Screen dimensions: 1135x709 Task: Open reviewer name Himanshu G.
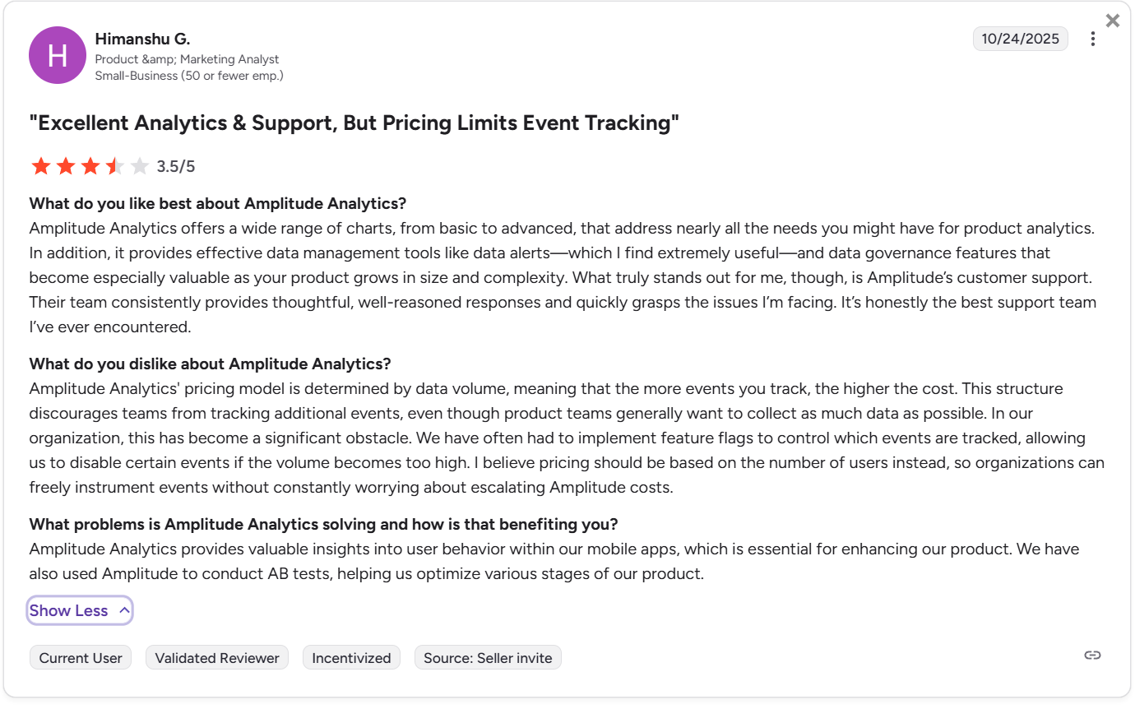142,39
